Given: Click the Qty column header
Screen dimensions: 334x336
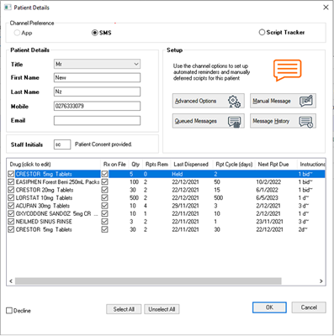Looking at the screenshot, I should (x=135, y=165).
